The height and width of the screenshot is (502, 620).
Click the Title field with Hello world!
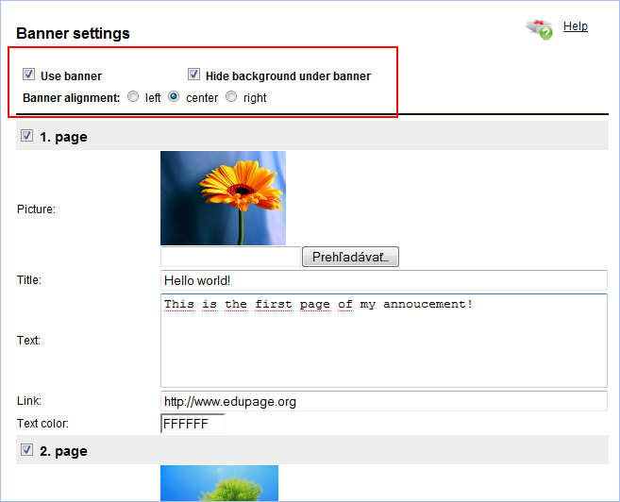point(384,280)
